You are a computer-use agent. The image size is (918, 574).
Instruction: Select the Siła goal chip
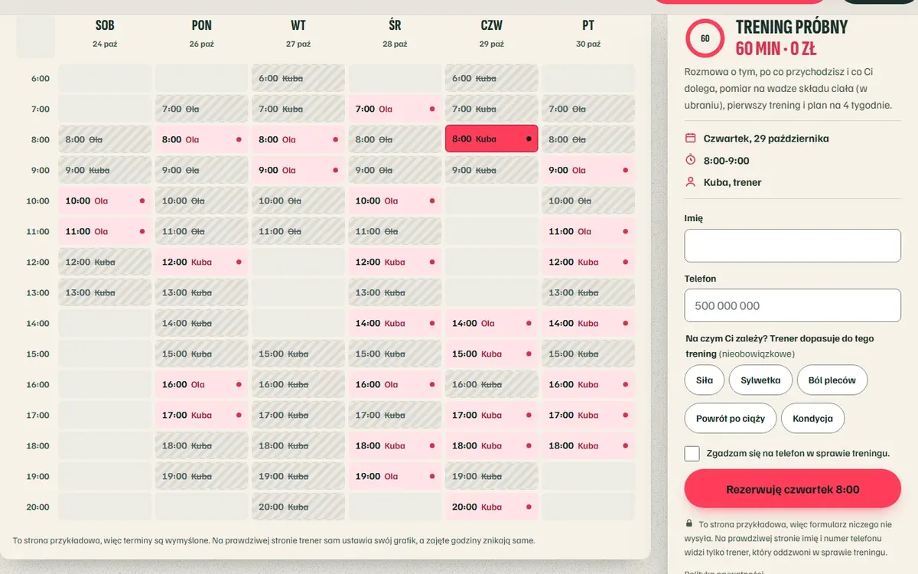(705, 380)
